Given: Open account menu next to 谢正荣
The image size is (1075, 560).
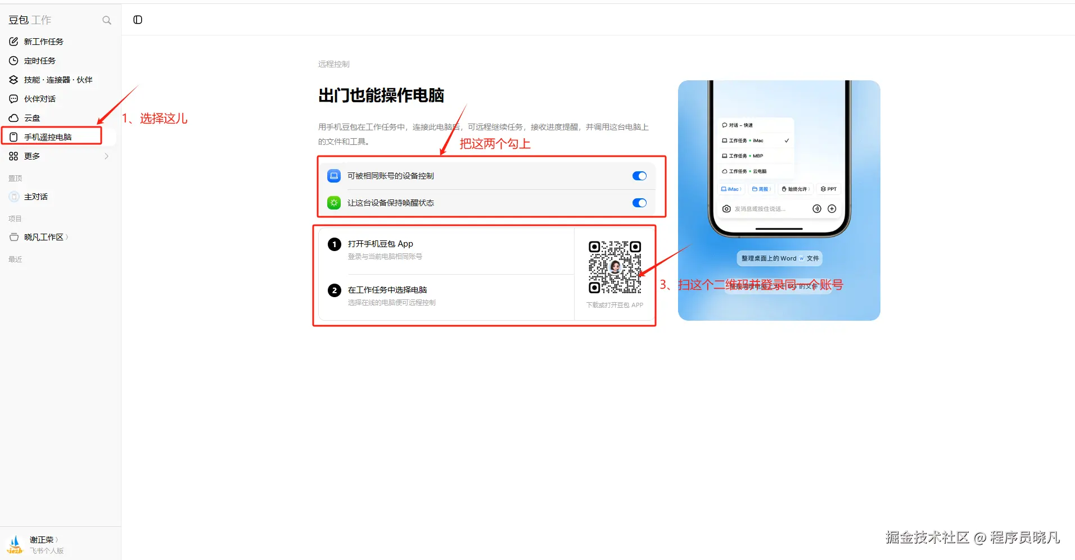Looking at the screenshot, I should 57,540.
